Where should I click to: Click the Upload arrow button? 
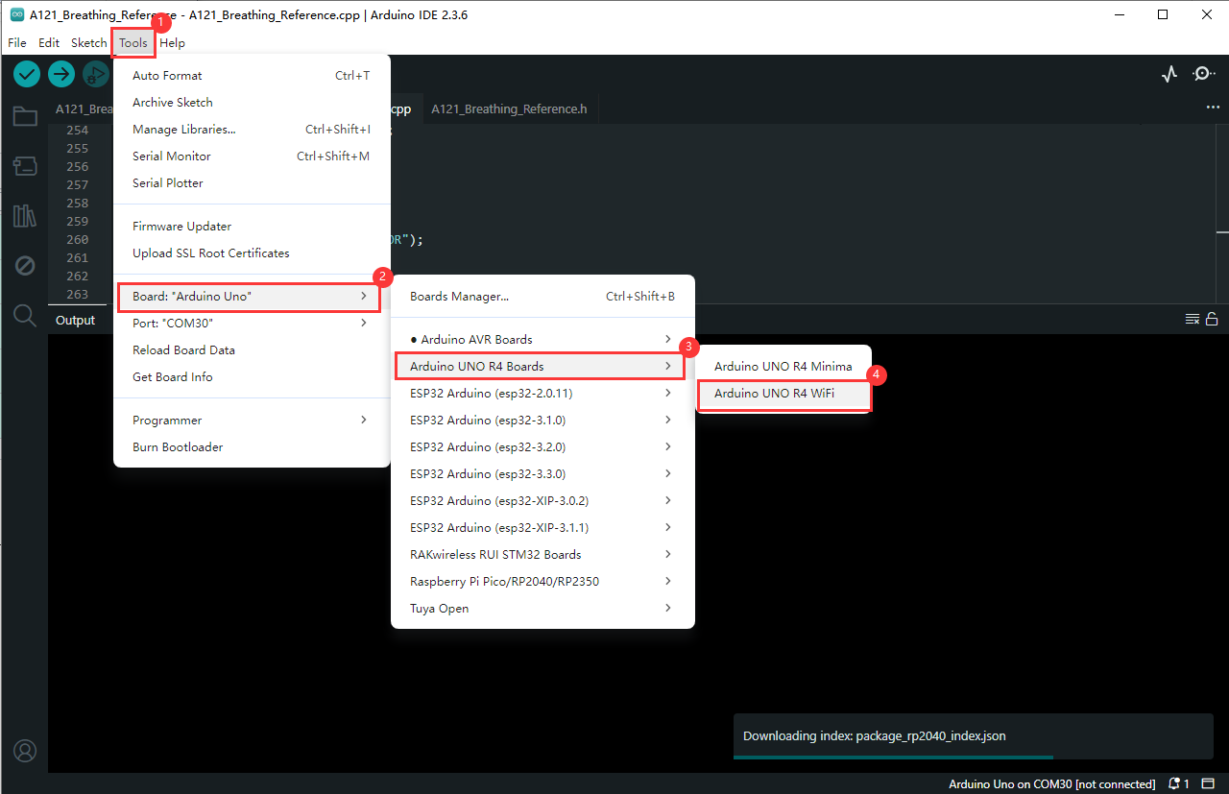[x=61, y=74]
